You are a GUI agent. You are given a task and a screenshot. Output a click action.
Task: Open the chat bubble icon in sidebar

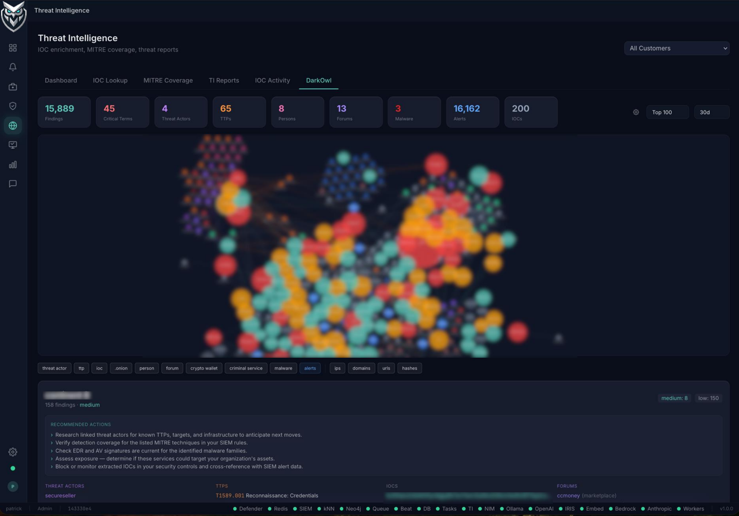13,184
